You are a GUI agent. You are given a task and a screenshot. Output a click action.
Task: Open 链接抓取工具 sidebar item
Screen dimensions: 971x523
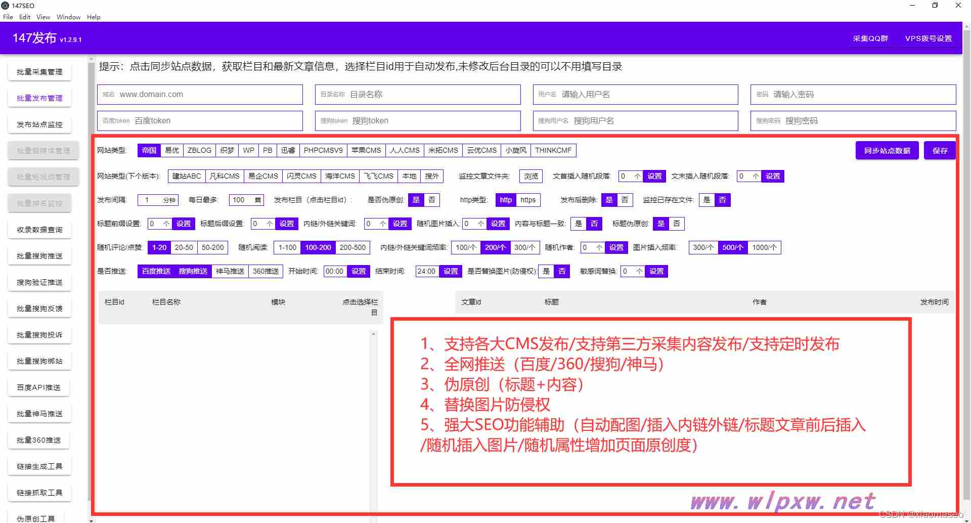pyautogui.click(x=39, y=493)
